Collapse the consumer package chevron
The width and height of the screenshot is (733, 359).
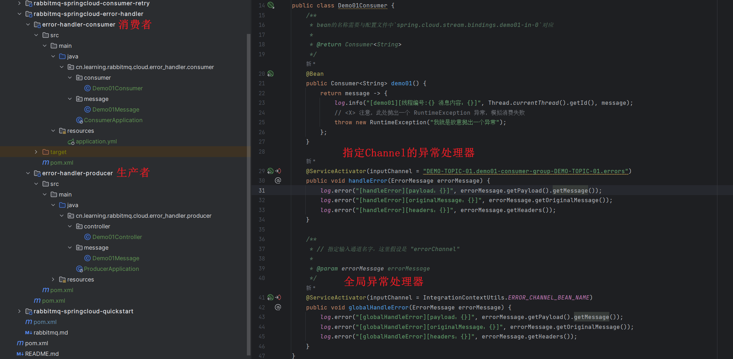[x=70, y=78]
